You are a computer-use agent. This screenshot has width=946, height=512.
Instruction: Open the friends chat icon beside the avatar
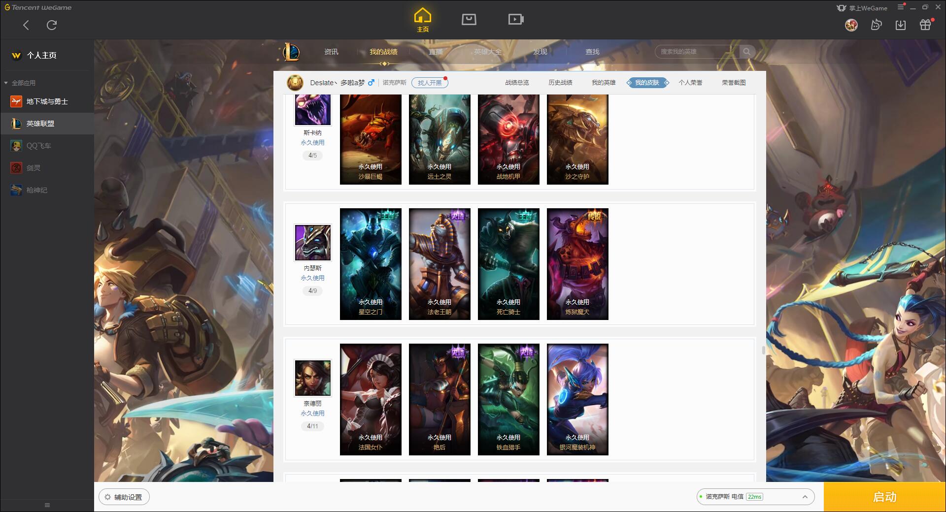(x=876, y=25)
